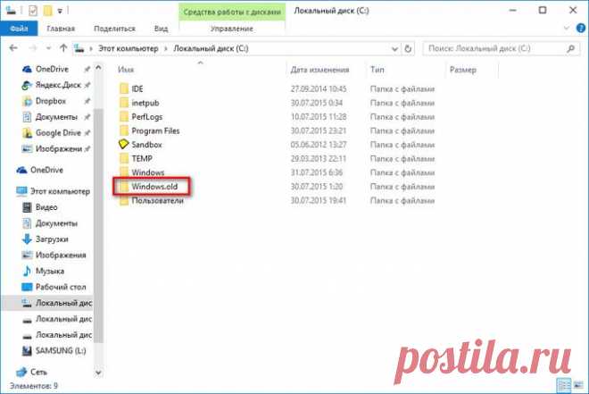Select Этот компьютер in navigation pane
Viewport: 589px width, 394px height.
point(60,191)
